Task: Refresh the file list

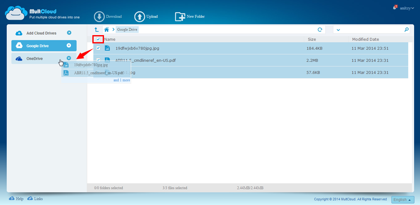Action: [x=320, y=30]
